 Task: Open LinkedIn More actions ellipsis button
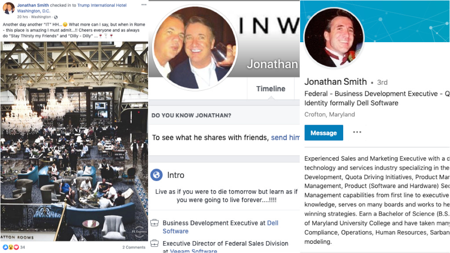357,132
